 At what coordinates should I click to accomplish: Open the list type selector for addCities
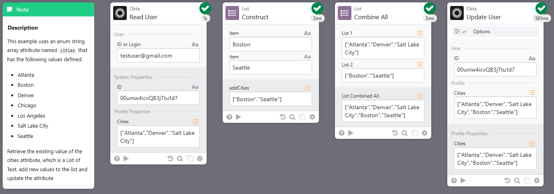[308, 88]
